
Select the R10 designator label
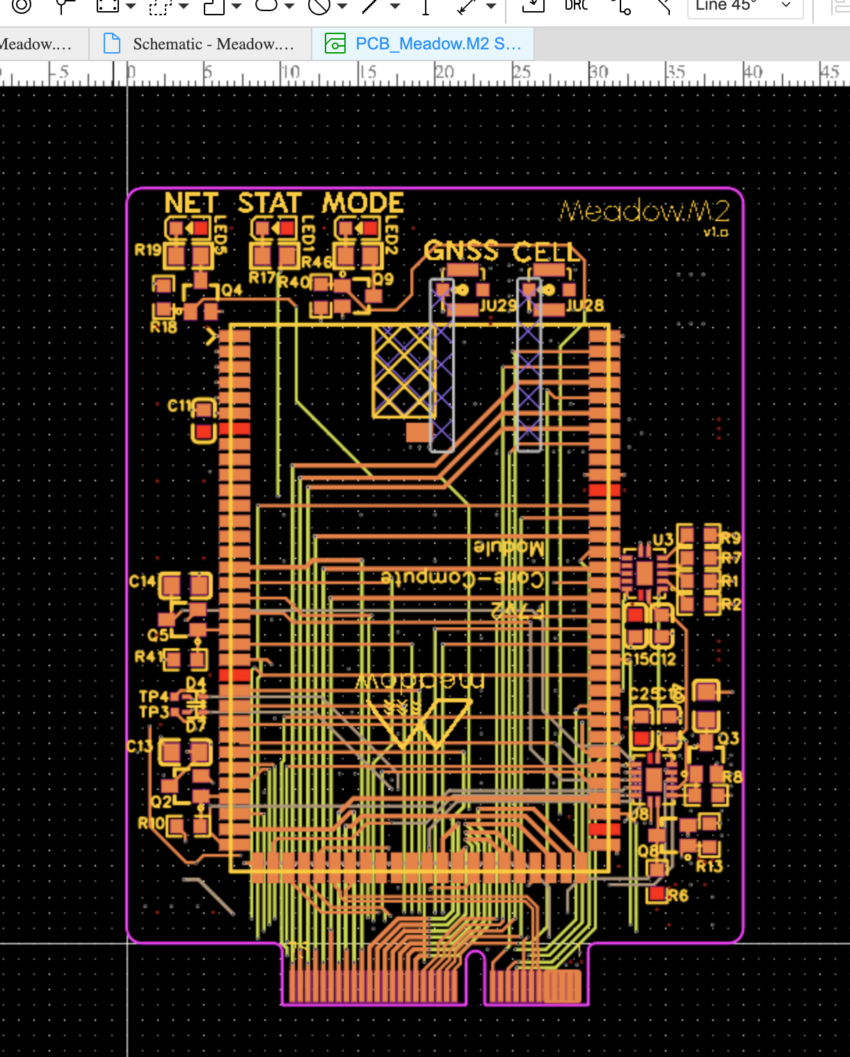(x=151, y=823)
